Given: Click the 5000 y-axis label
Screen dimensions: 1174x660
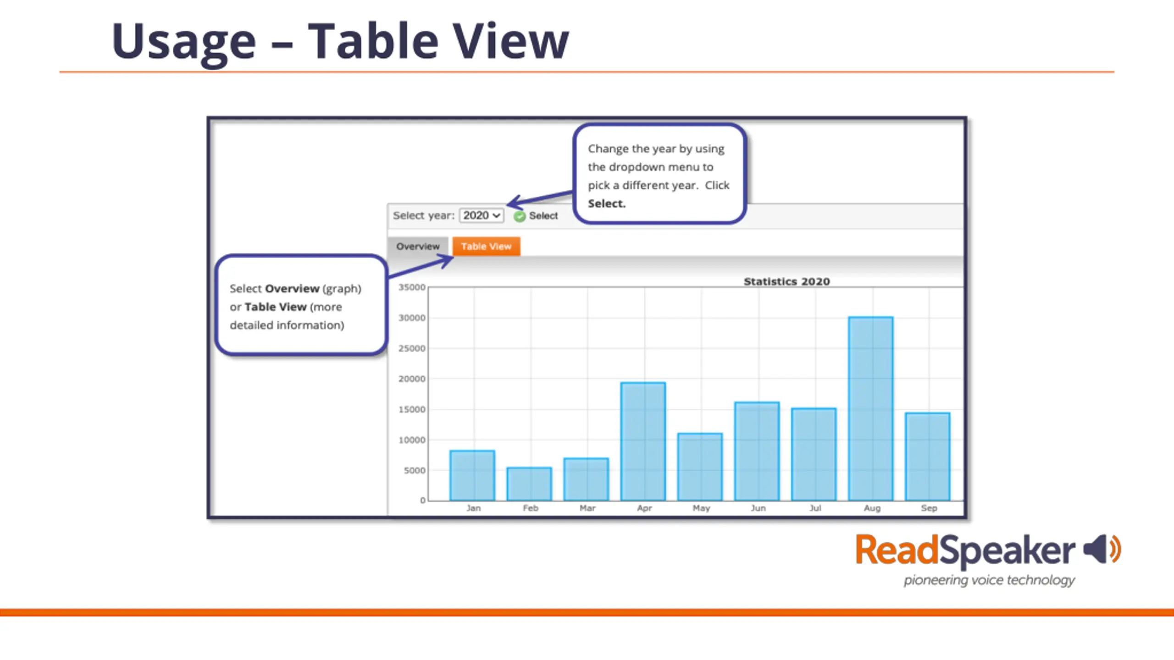Looking at the screenshot, I should tap(415, 470).
